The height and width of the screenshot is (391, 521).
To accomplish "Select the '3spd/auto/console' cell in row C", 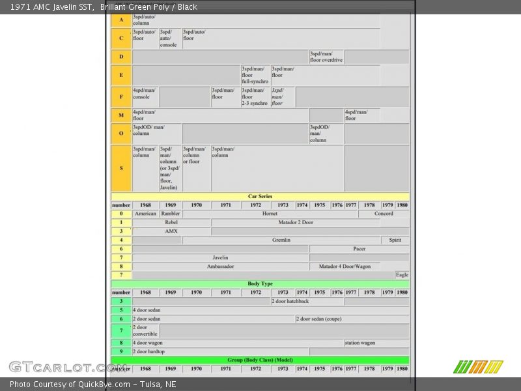I will pyautogui.click(x=171, y=38).
